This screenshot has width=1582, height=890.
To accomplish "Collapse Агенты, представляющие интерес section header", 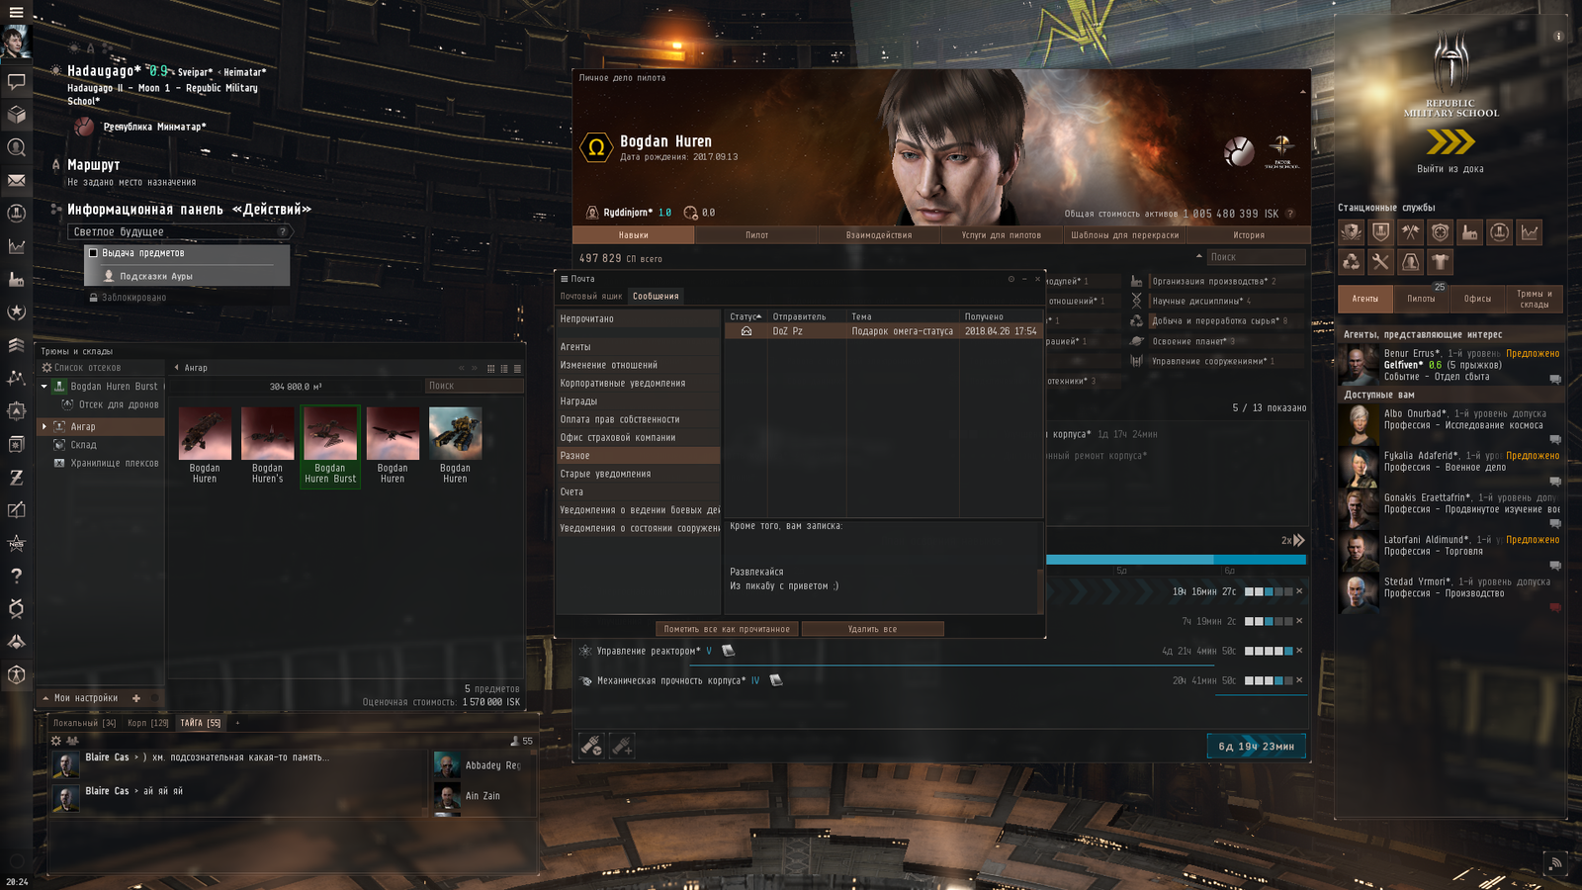I will tap(1450, 334).
